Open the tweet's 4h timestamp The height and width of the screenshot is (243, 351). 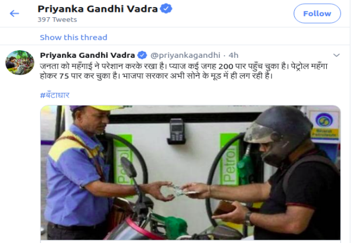(x=233, y=55)
